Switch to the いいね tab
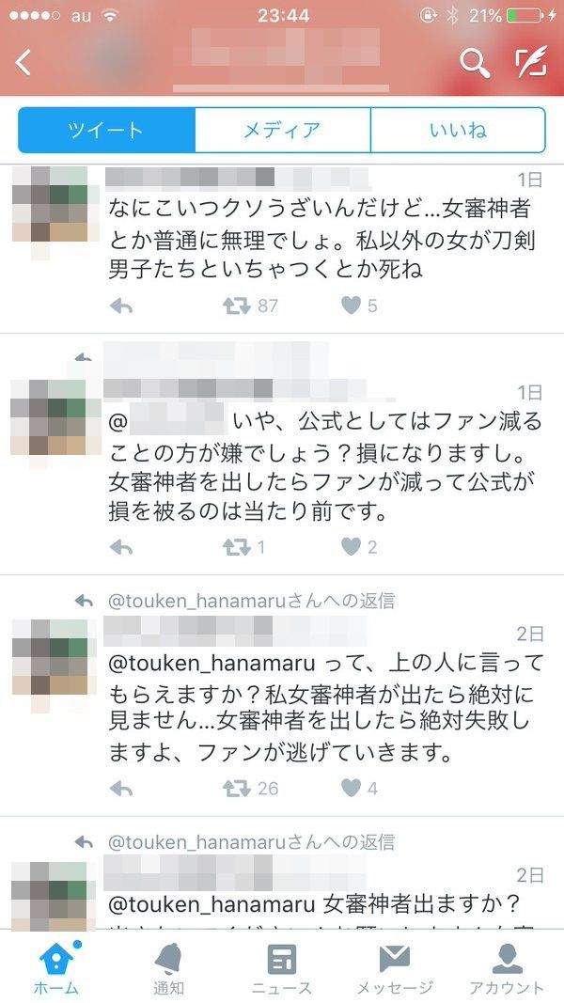564x1003 pixels. click(x=458, y=131)
